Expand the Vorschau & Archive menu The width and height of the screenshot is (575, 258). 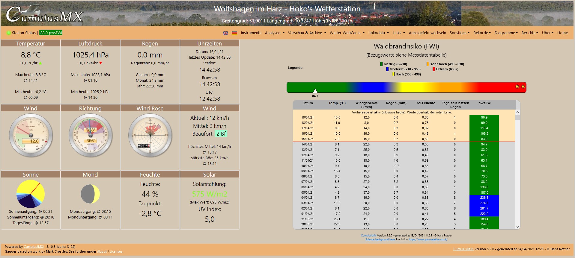click(307, 33)
